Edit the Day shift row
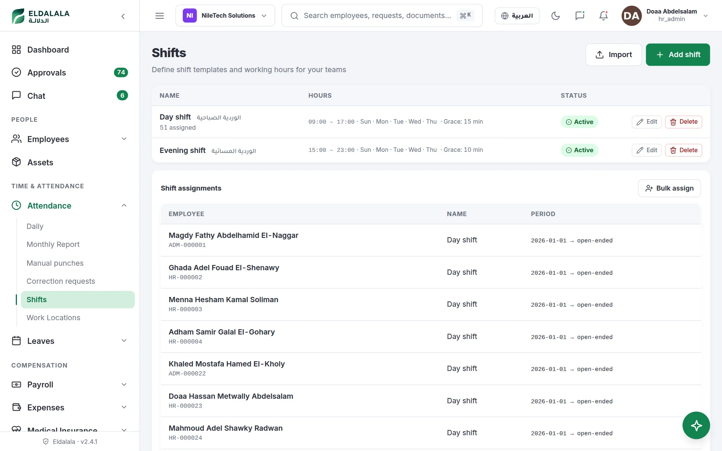The image size is (722, 451). tap(646, 122)
